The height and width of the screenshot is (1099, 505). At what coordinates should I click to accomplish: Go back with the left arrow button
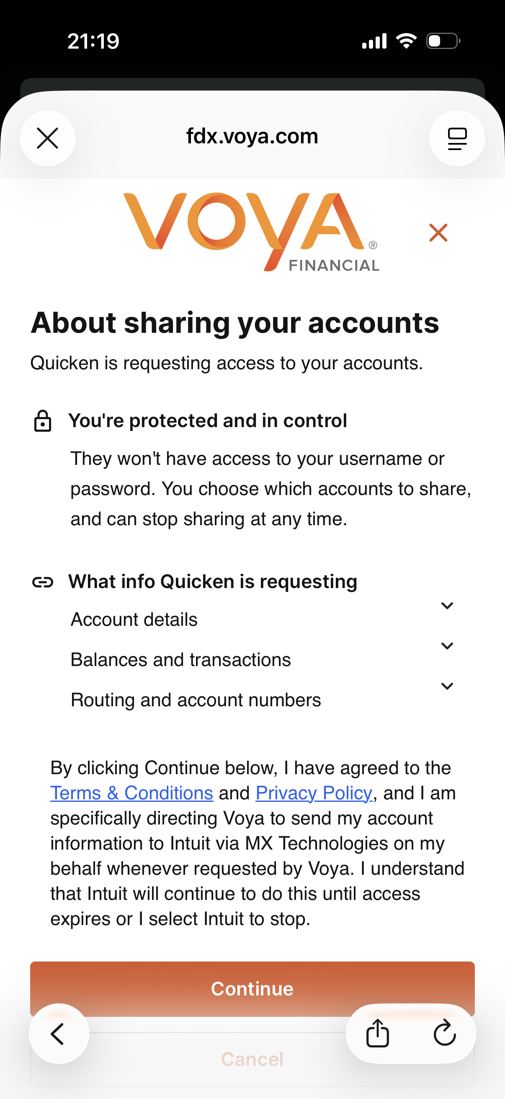click(x=58, y=1034)
